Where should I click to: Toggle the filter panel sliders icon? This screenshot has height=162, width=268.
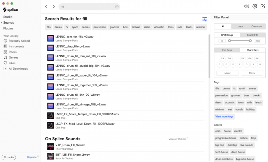(205, 19)
